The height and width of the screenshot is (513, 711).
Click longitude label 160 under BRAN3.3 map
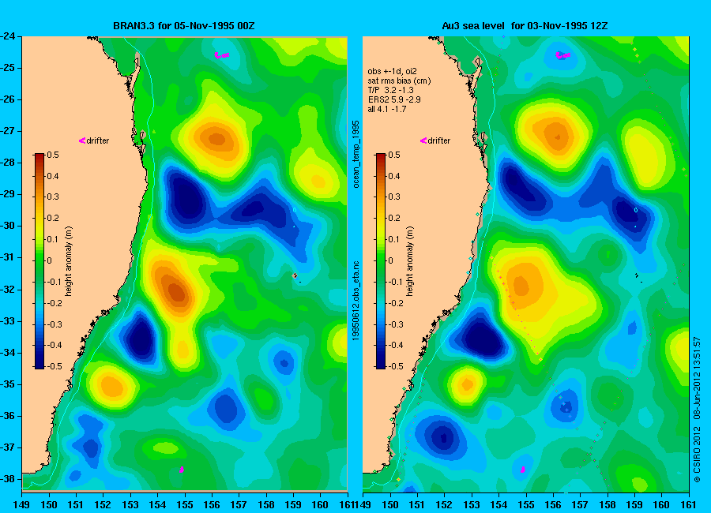point(320,505)
